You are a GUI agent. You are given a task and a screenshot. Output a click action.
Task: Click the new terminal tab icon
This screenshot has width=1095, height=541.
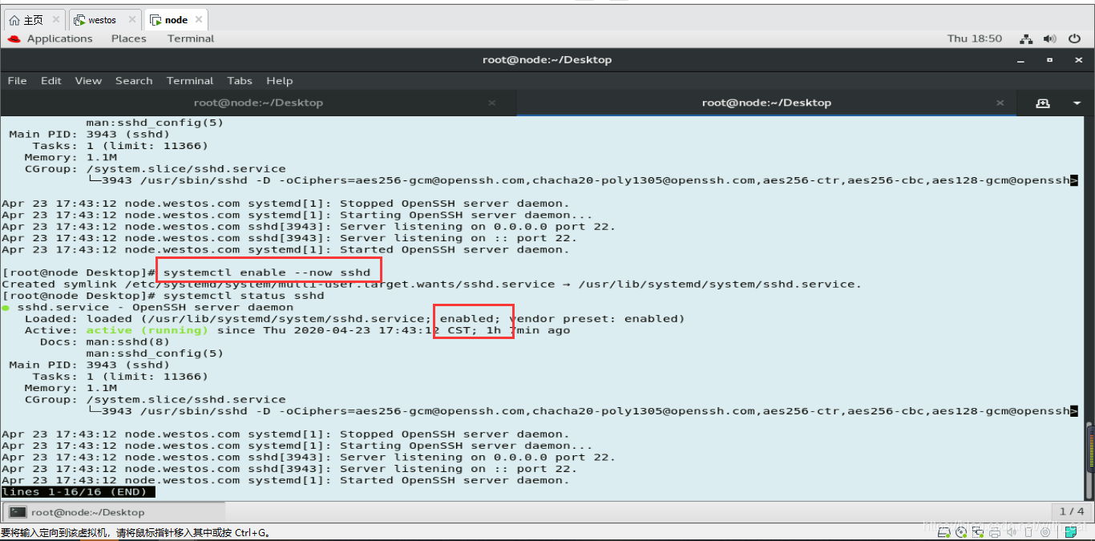coord(1043,103)
